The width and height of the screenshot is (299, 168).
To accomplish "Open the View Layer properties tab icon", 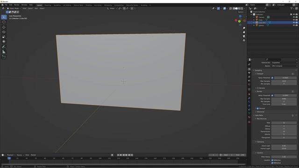I will pos(249,77).
